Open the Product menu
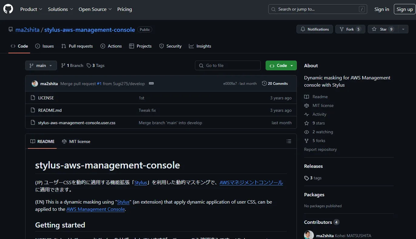 point(31,9)
